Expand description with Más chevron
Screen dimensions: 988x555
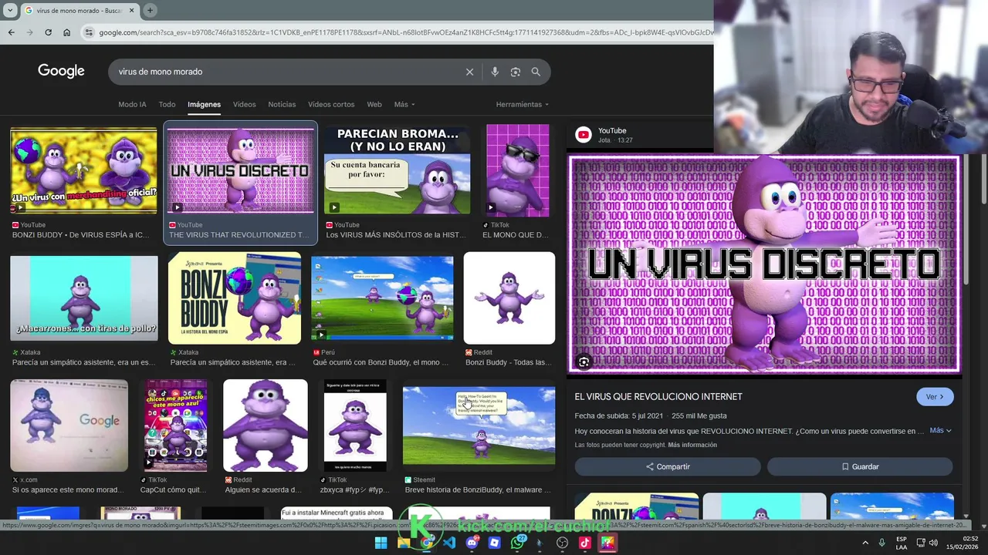pos(940,430)
